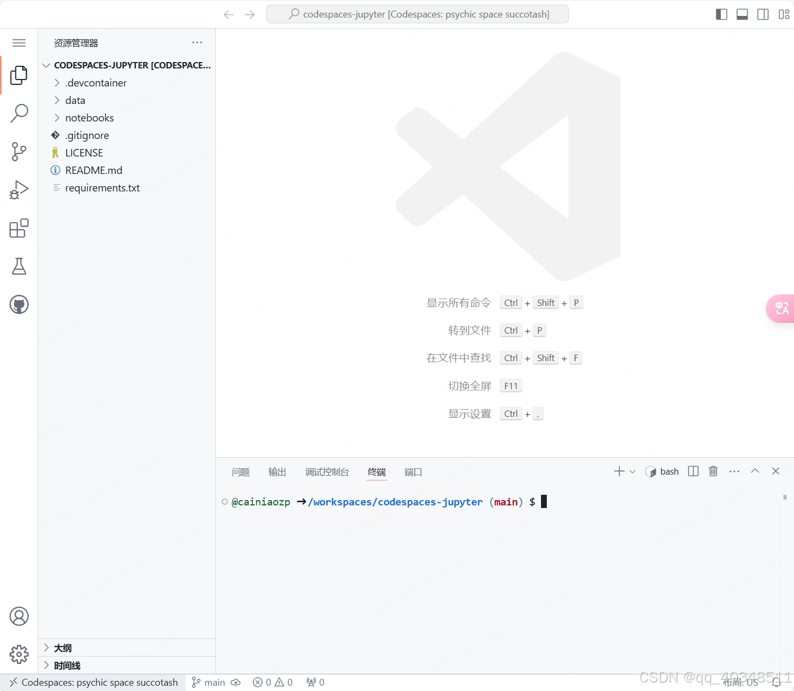This screenshot has width=794, height=691.
Task: Open the Extensions view icon
Action: click(19, 228)
